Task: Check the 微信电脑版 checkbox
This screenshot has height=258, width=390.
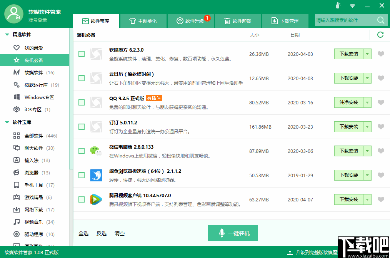Action: point(81,151)
